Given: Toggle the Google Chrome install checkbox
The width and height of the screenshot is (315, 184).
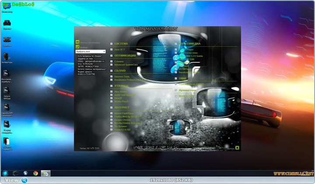Looking at the screenshot, I should point(112,119).
